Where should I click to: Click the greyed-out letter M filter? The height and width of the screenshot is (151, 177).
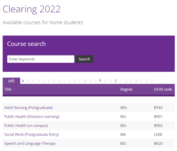click(x=85, y=81)
